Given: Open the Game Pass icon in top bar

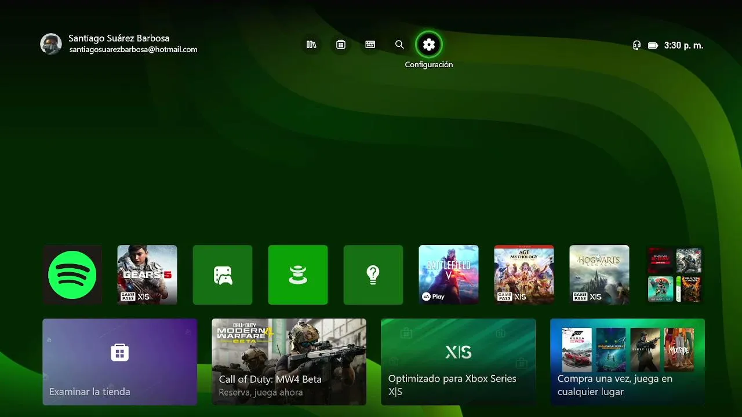Looking at the screenshot, I should coord(370,45).
